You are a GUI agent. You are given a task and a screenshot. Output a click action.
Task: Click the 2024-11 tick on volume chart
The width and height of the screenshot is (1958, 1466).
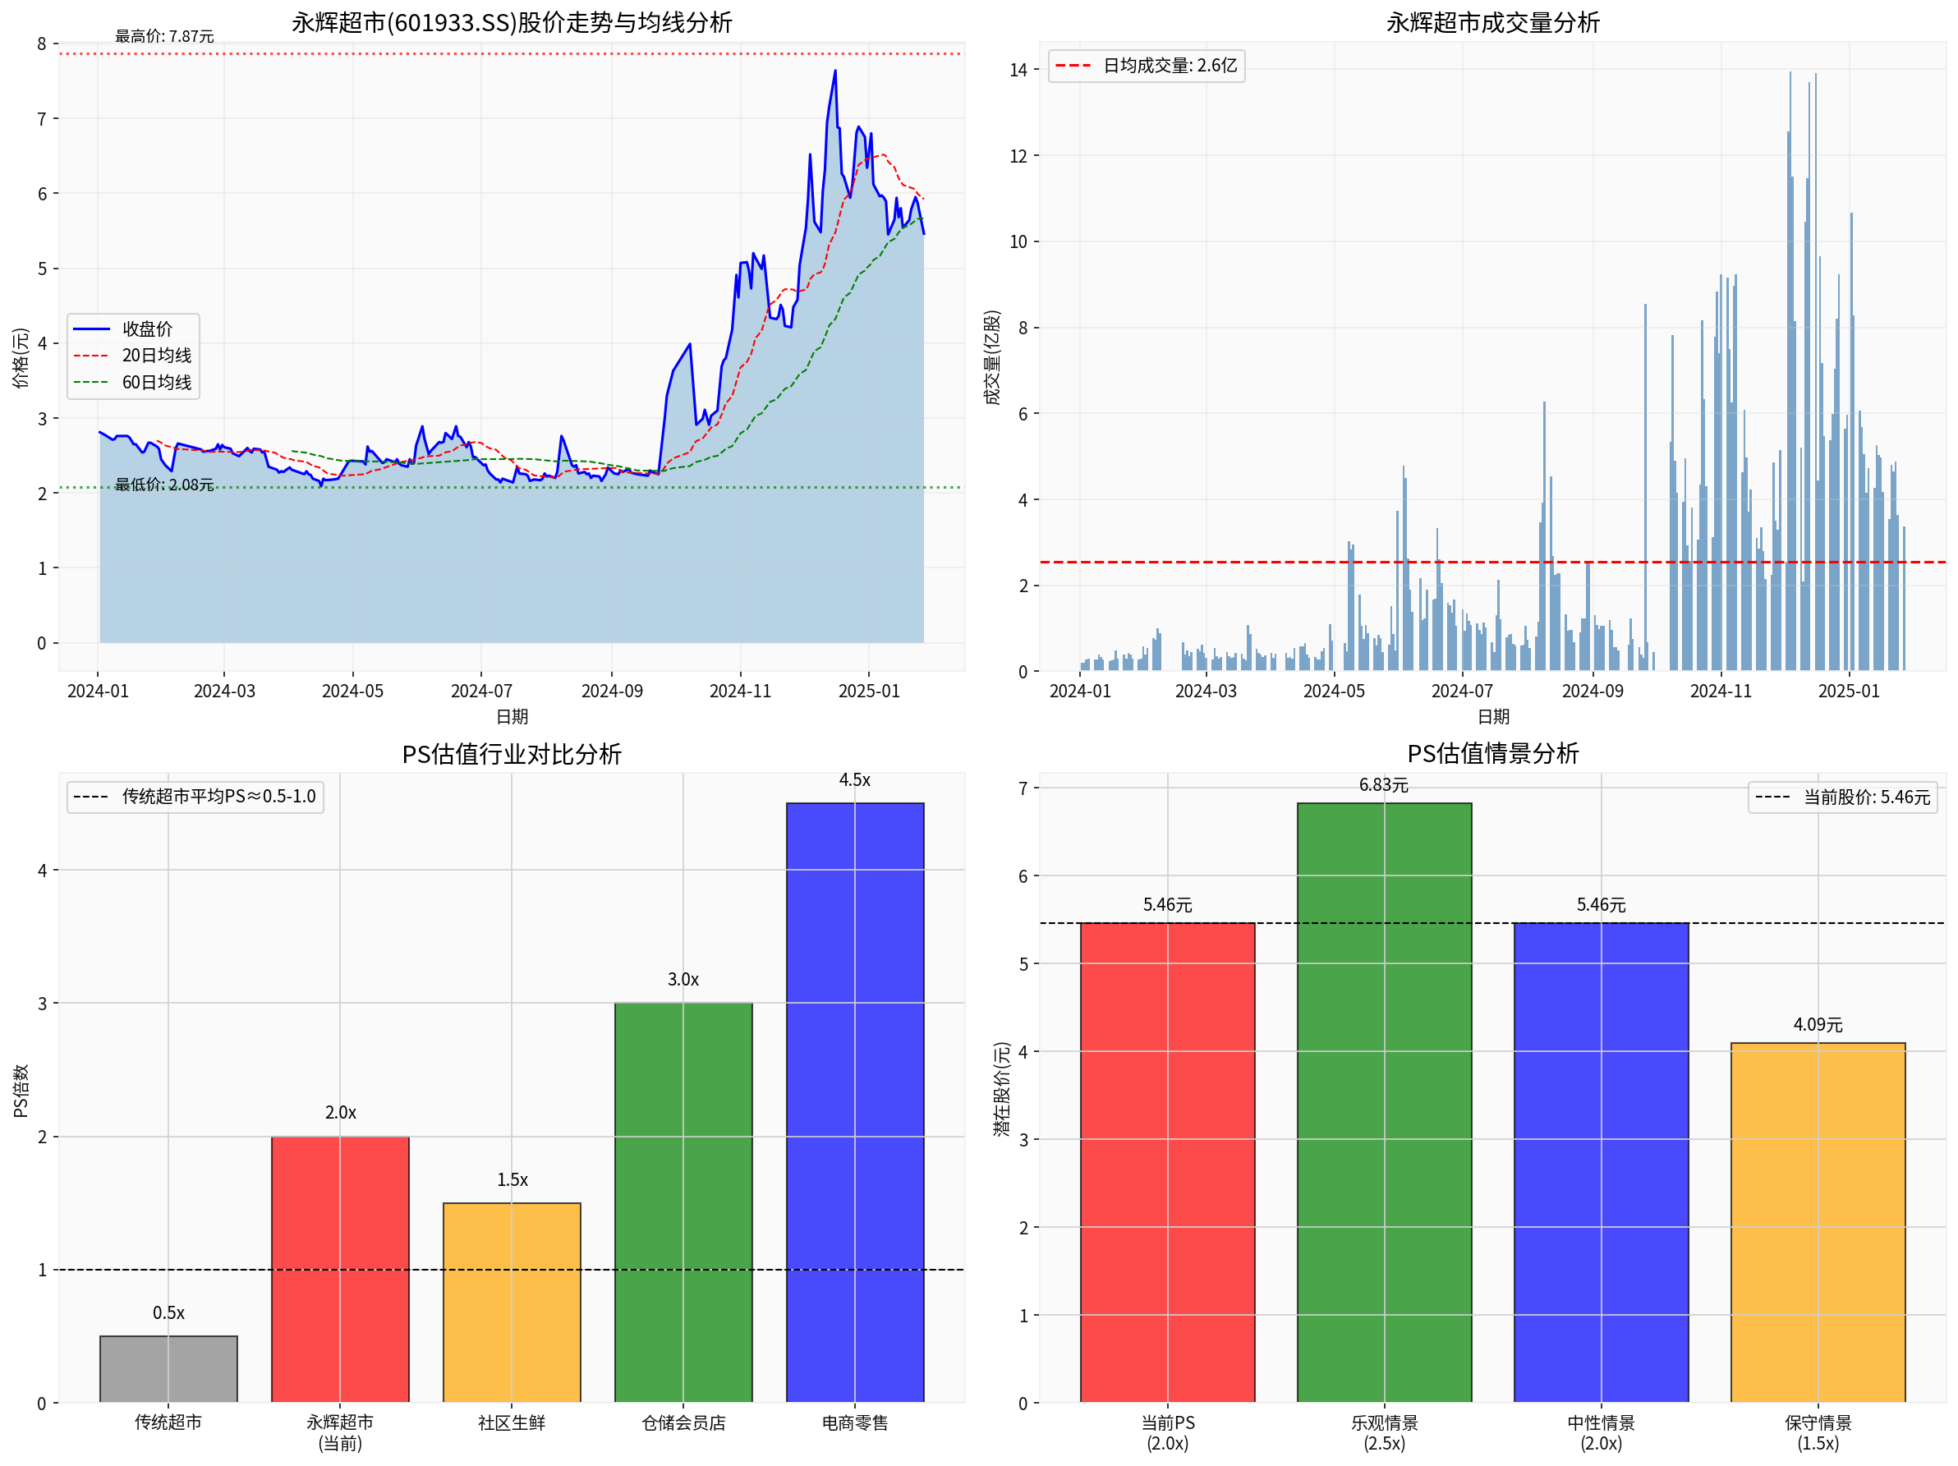[x=1720, y=691]
